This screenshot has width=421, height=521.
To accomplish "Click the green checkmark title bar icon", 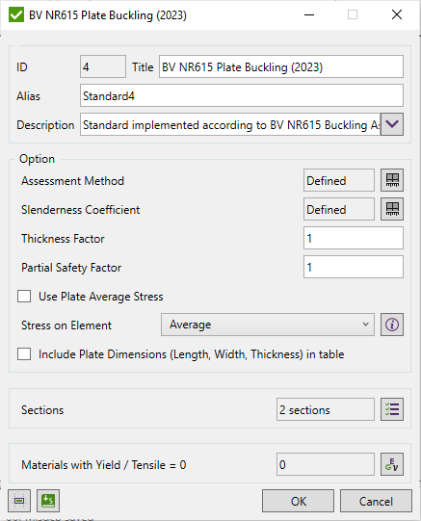I will tap(16, 15).
